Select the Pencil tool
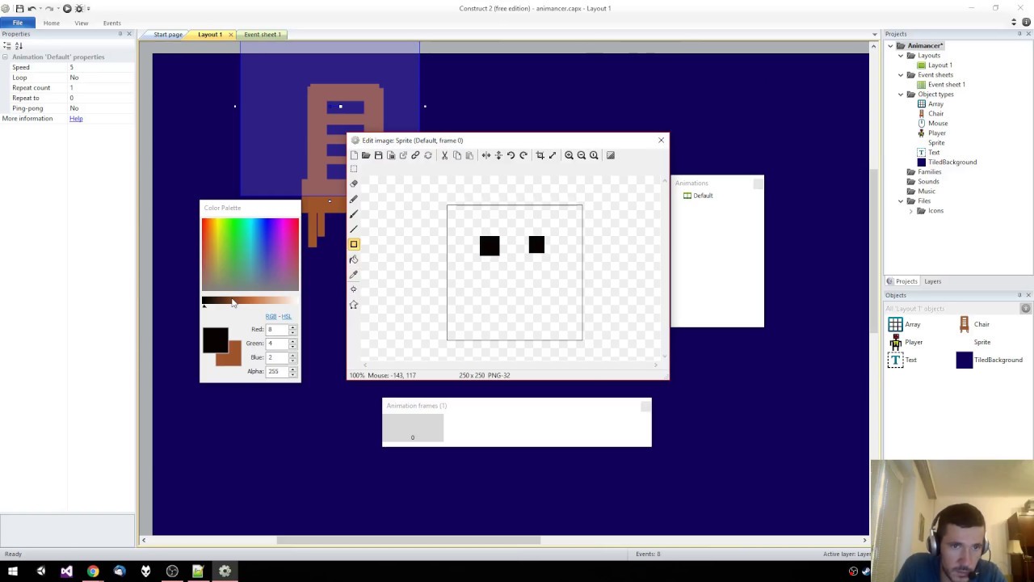This screenshot has height=582, width=1034. click(x=354, y=199)
